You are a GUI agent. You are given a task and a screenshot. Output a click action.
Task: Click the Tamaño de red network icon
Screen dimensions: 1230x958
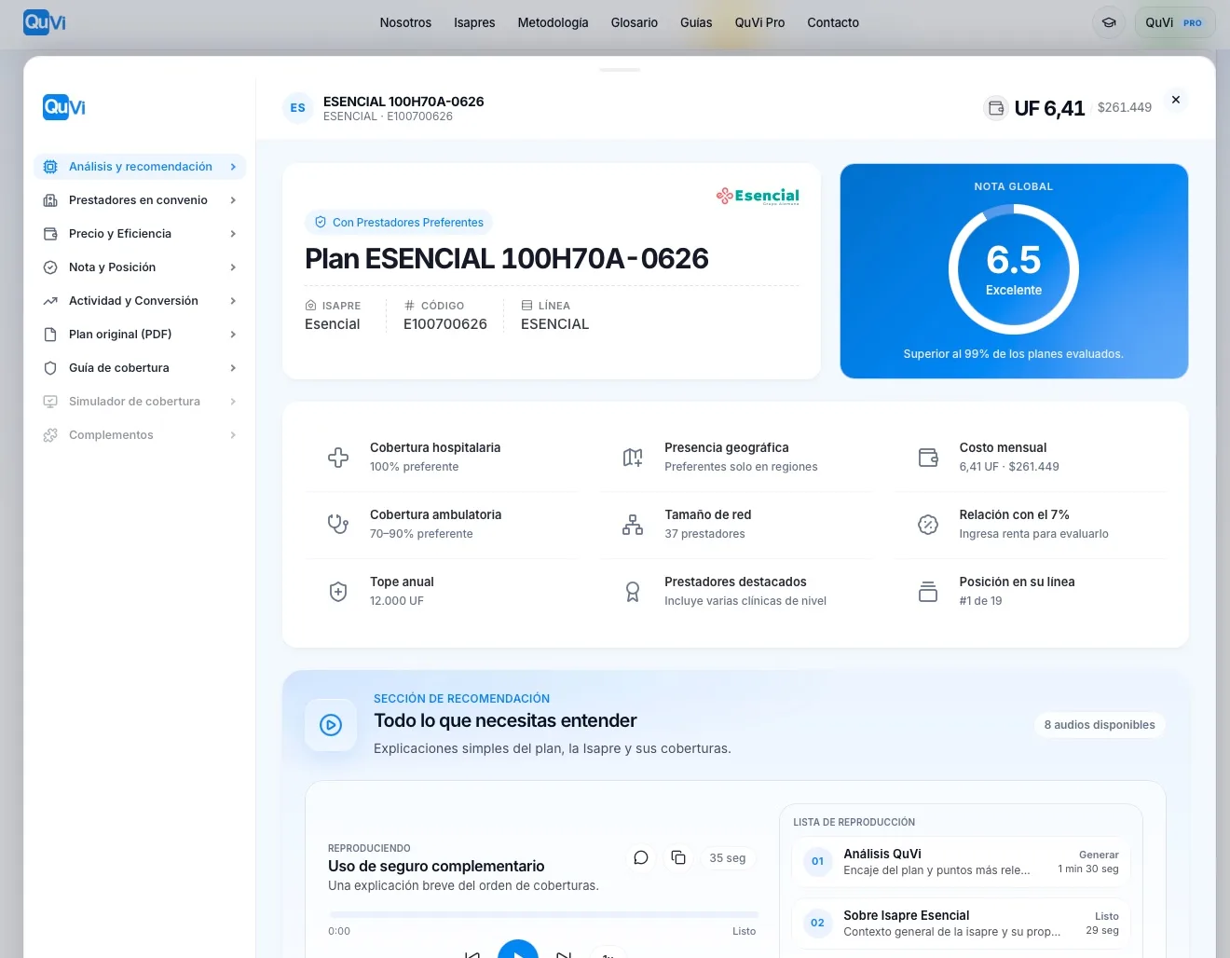pyautogui.click(x=633, y=524)
